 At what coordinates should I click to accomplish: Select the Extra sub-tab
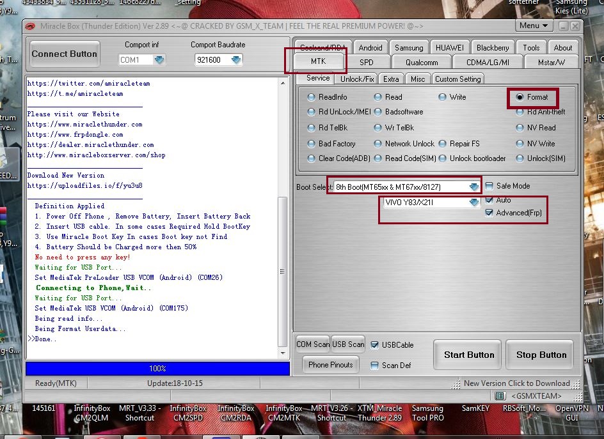[x=391, y=79]
